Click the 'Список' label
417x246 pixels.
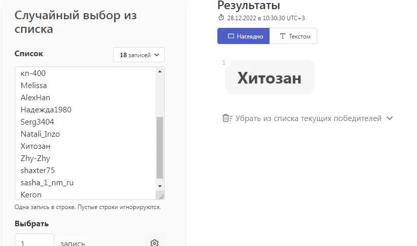click(29, 53)
